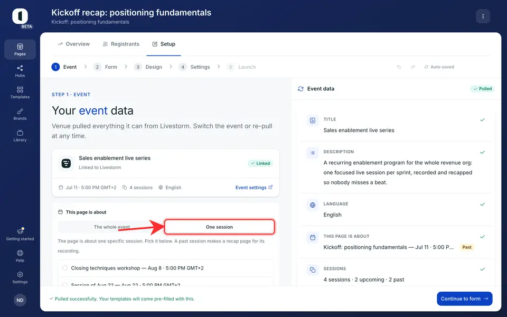Viewport: 507px width, 317px height.
Task: Open Settings from the sidebar
Action: point(20,277)
